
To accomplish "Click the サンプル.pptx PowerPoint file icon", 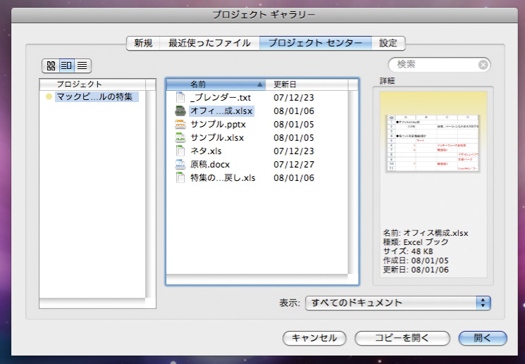I will [x=180, y=124].
